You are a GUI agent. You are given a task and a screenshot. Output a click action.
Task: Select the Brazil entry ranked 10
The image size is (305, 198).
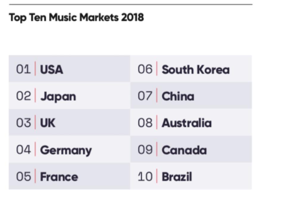pos(191,176)
